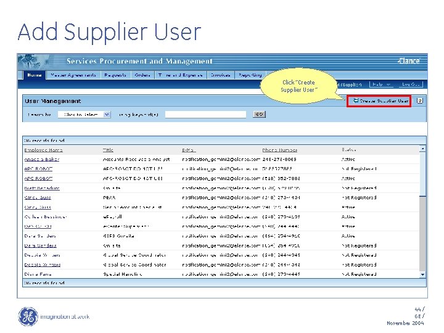The width and height of the screenshot is (444, 333).
Task: Click the GE logo at slide bottom
Action: click(x=28, y=316)
